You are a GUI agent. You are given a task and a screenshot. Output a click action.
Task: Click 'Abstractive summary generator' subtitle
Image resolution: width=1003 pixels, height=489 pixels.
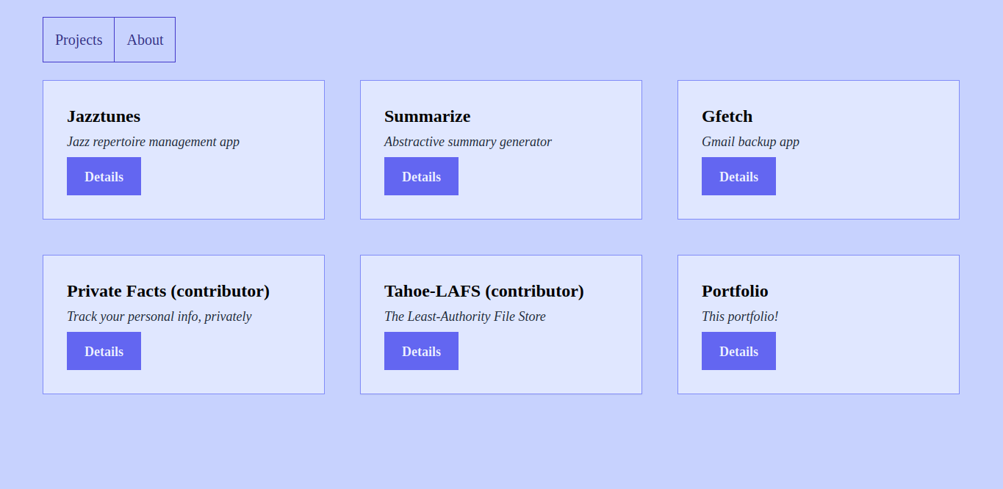[x=468, y=142]
